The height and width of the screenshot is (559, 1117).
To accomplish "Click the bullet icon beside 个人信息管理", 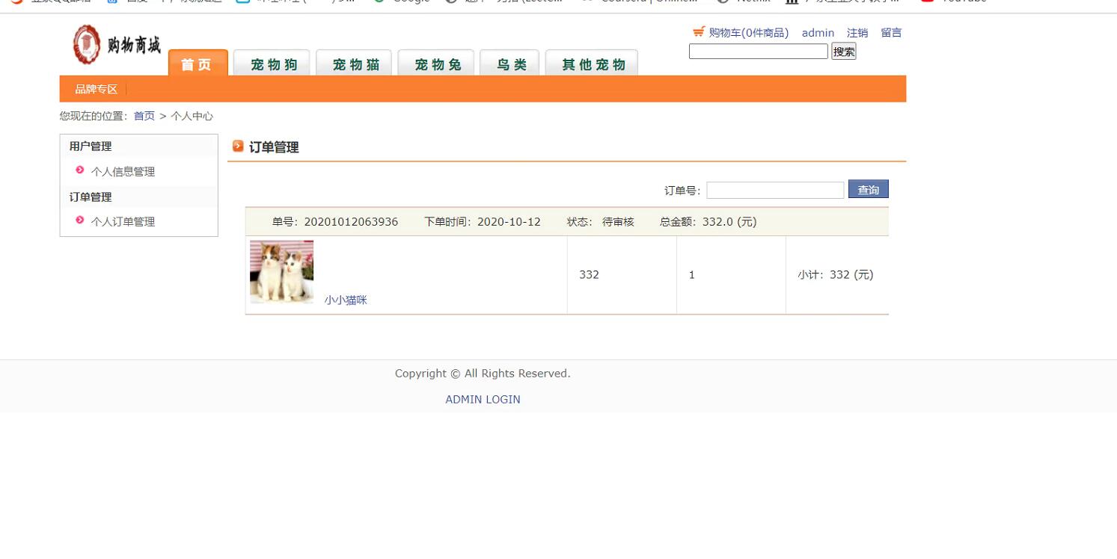I will pyautogui.click(x=80, y=170).
